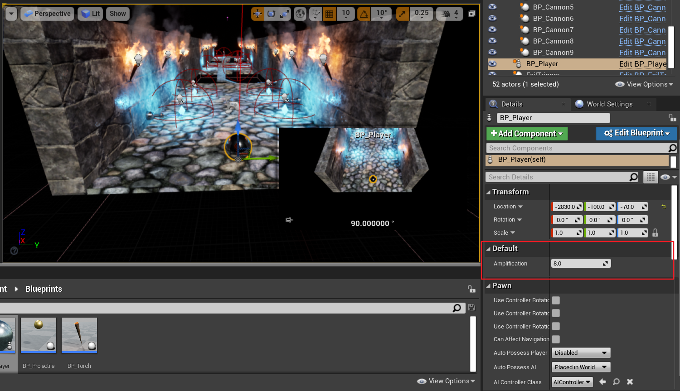Open Edit BP_Cannon link for BP_Cannon8

click(x=642, y=41)
